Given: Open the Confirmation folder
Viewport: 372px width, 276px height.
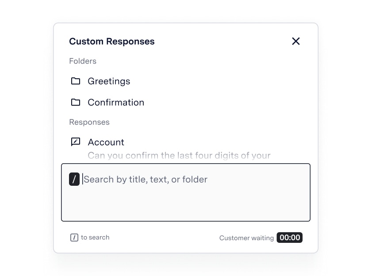Looking at the screenshot, I should pos(116,103).
